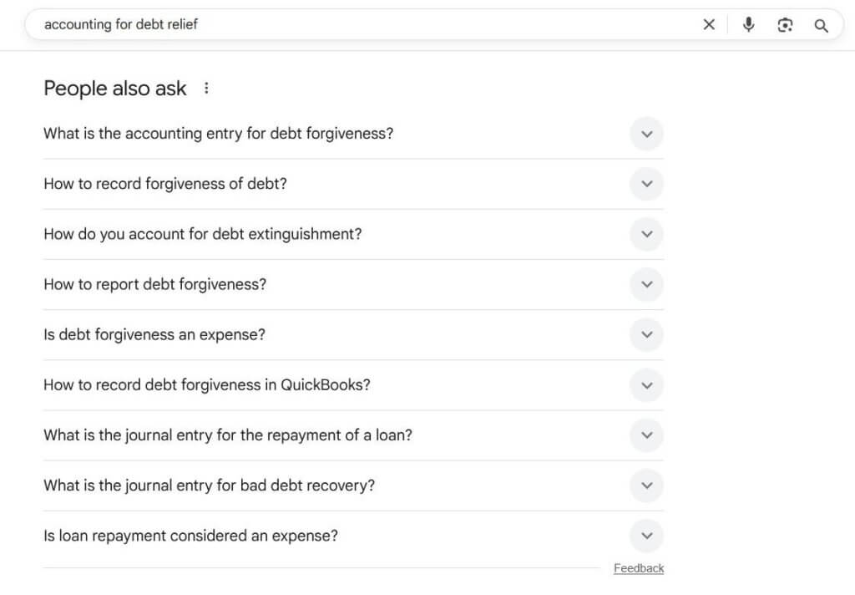Click the 'People also ask' heading
The image size is (855, 595).
(115, 88)
